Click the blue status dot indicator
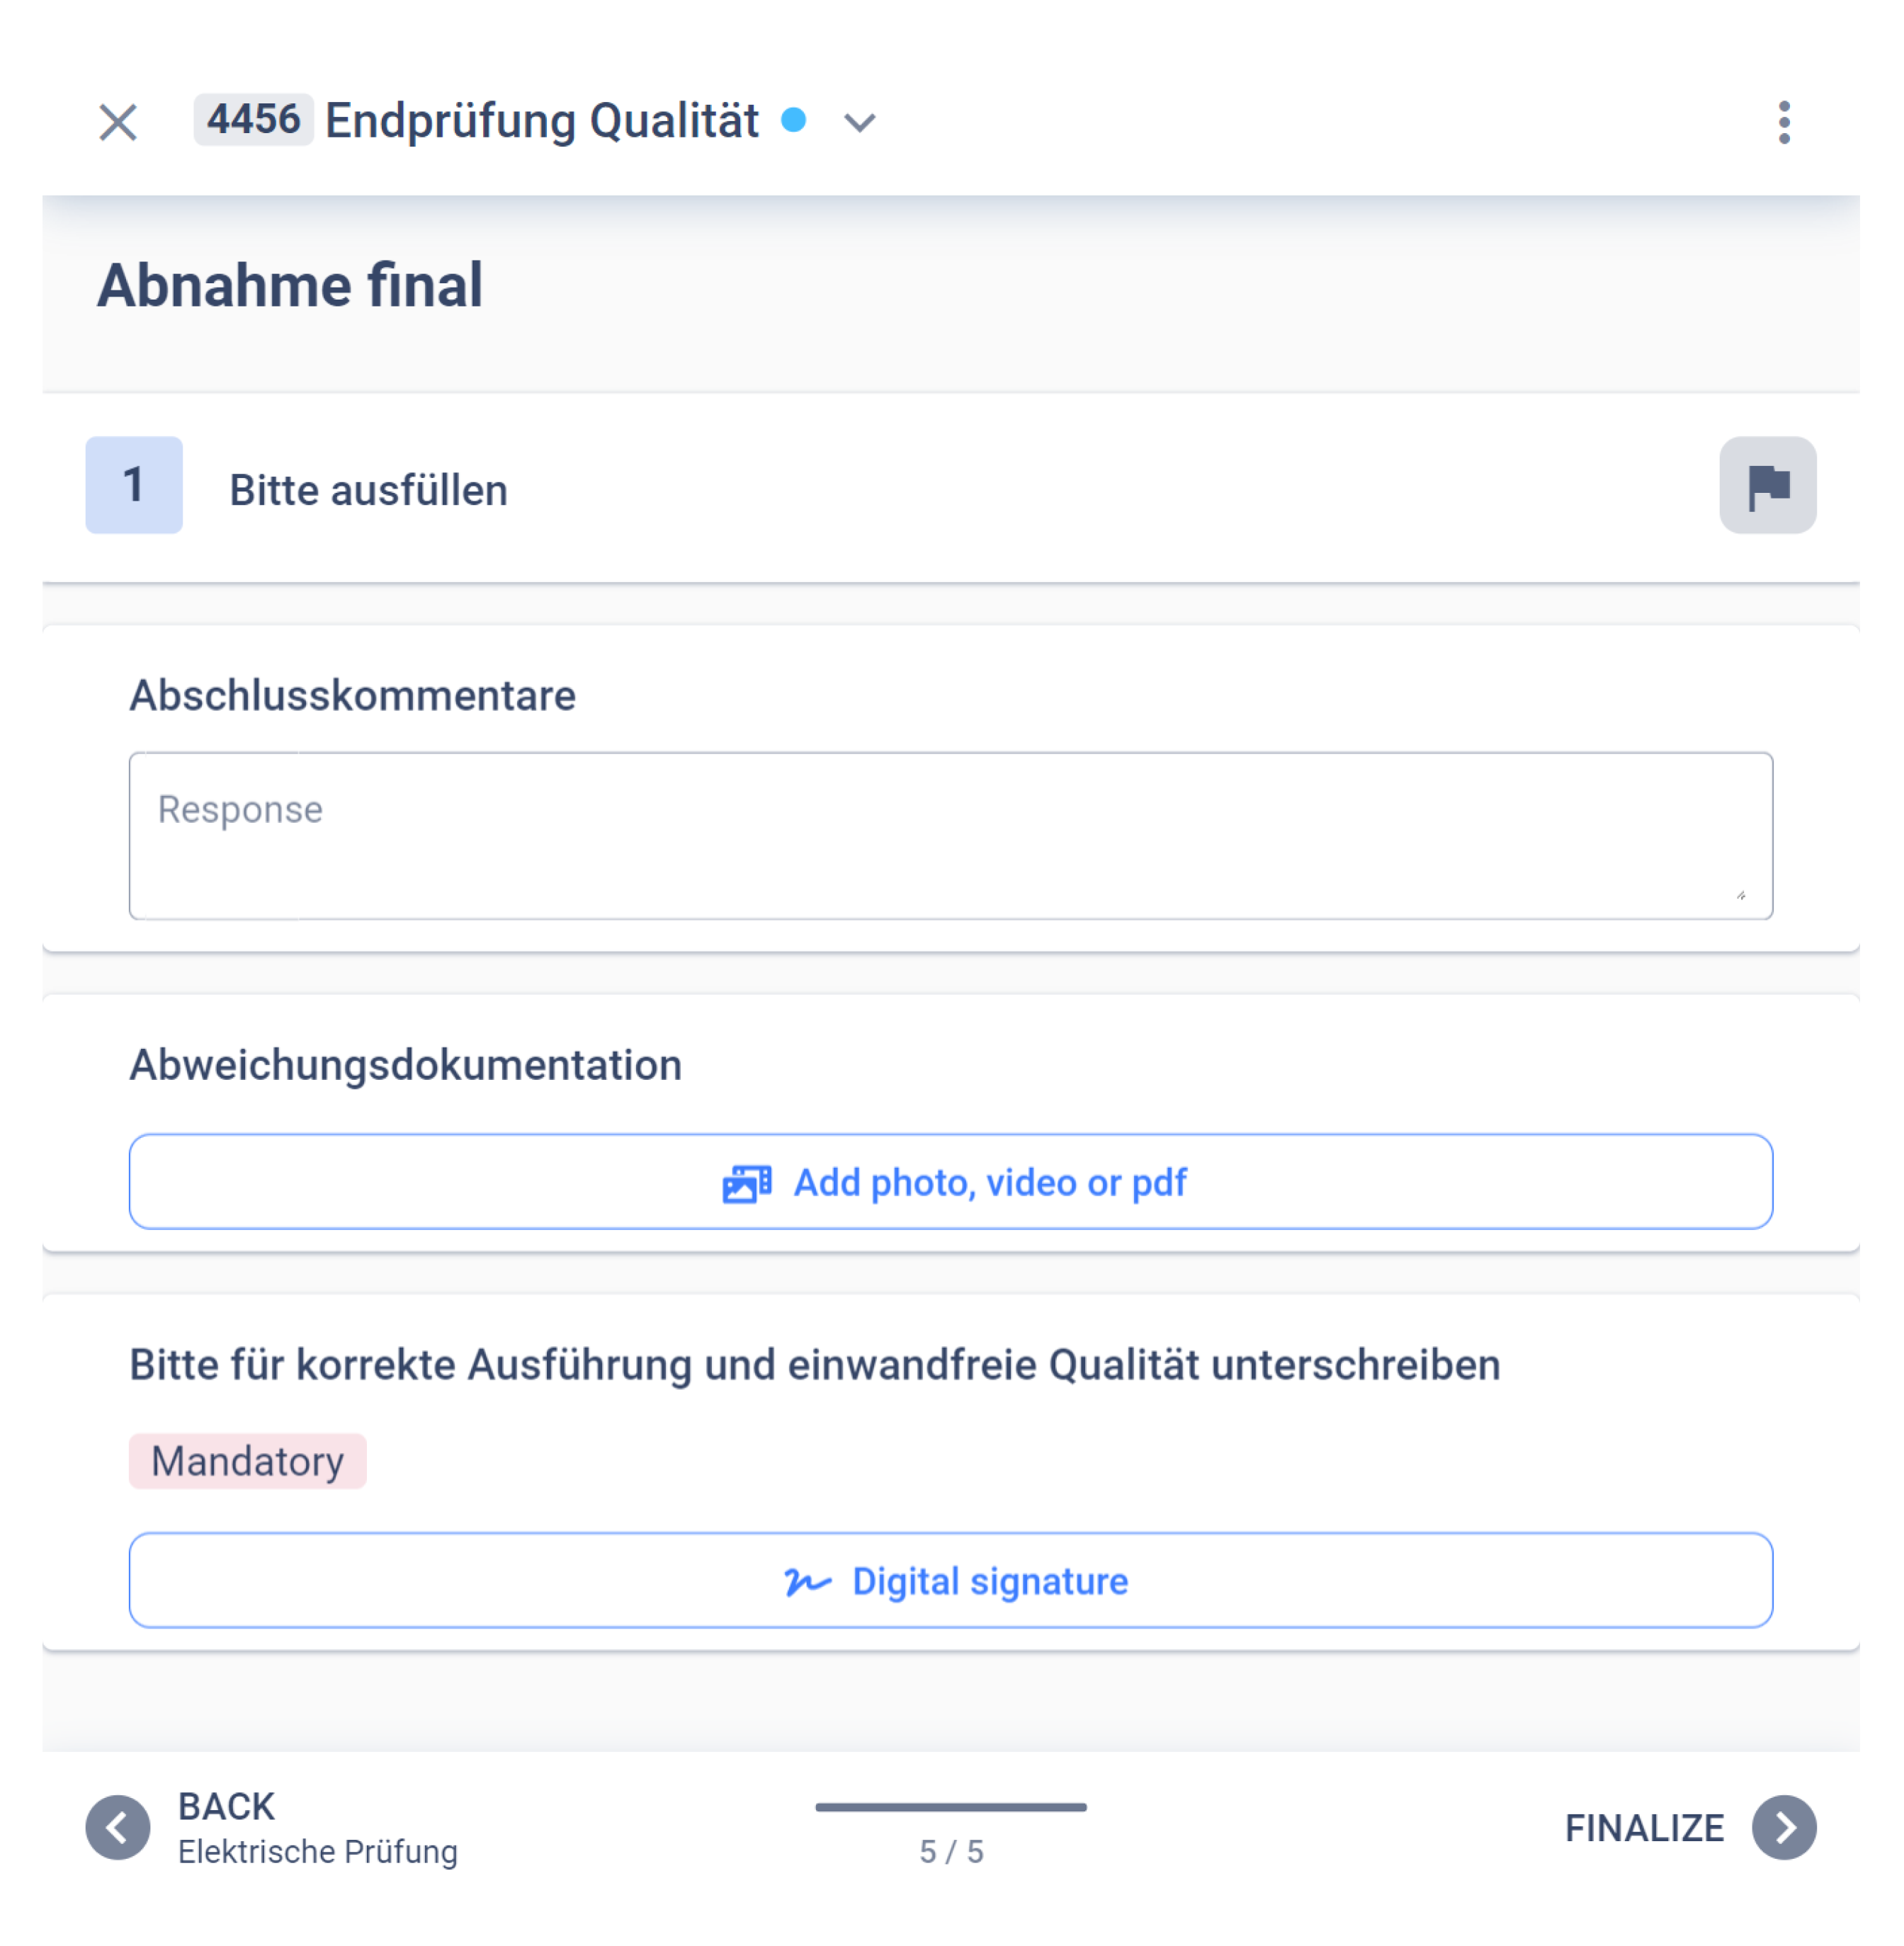 pyautogui.click(x=793, y=120)
